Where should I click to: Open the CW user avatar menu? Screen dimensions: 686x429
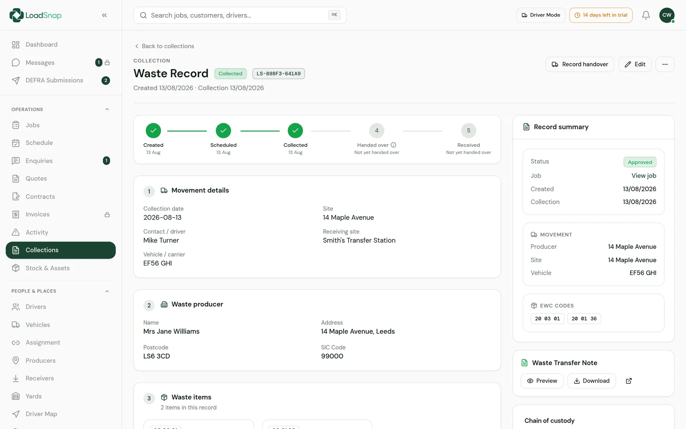click(667, 15)
